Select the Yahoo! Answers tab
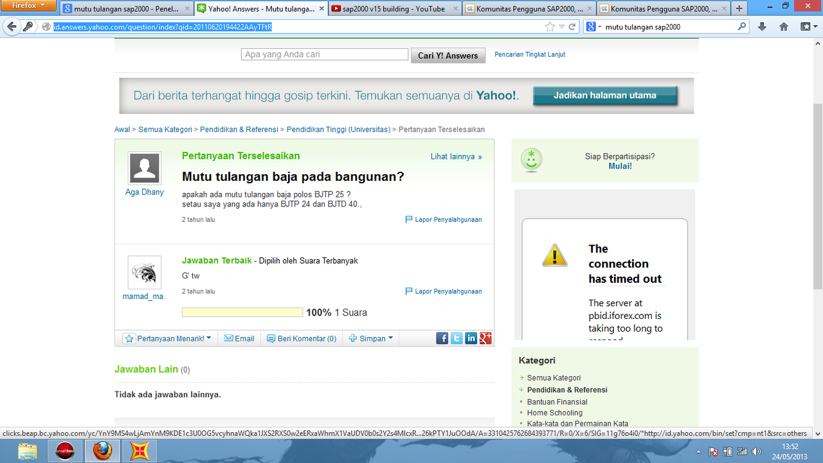Viewport: 823px width, 463px height. point(260,9)
